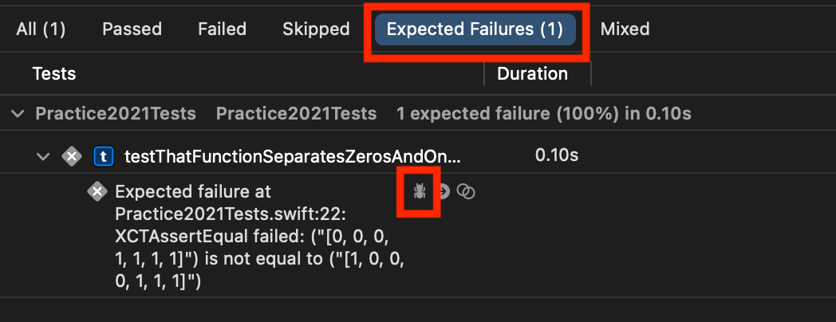
Task: Switch to the Mixed filter tab
Action: tap(625, 29)
